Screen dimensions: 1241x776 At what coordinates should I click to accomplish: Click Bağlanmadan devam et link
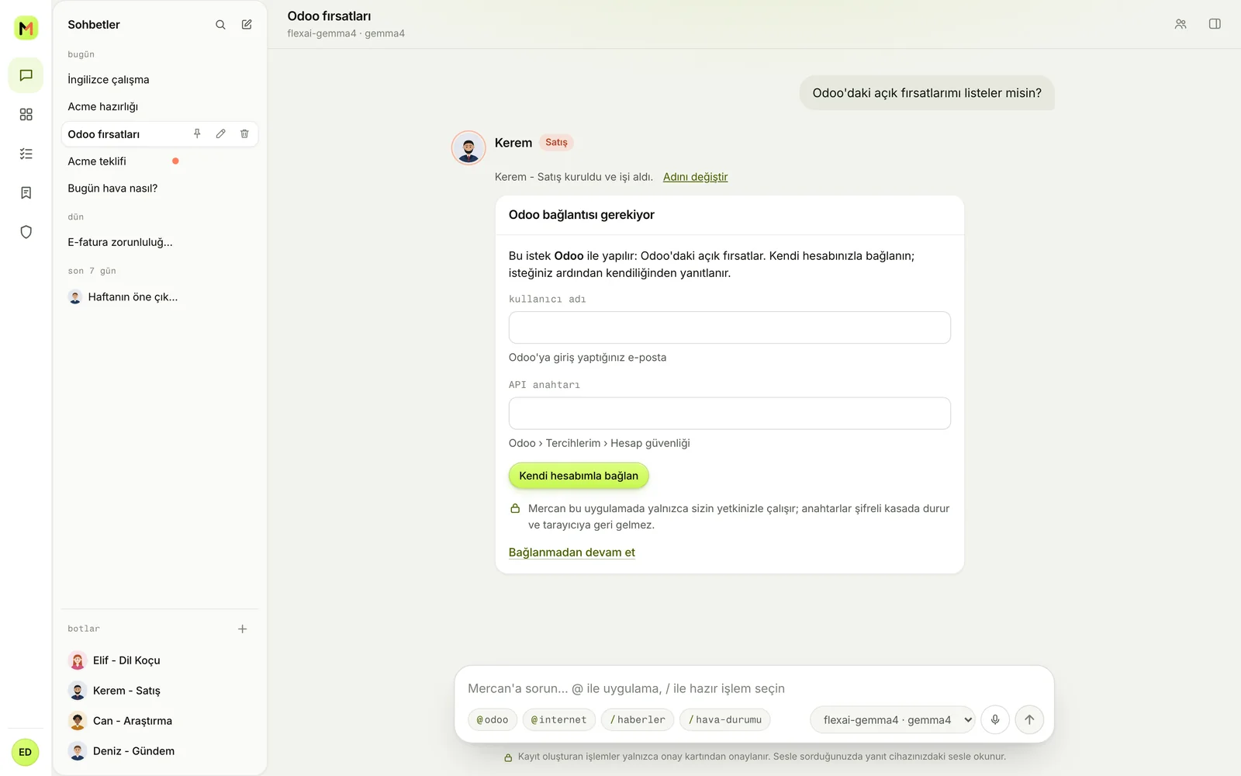572,553
